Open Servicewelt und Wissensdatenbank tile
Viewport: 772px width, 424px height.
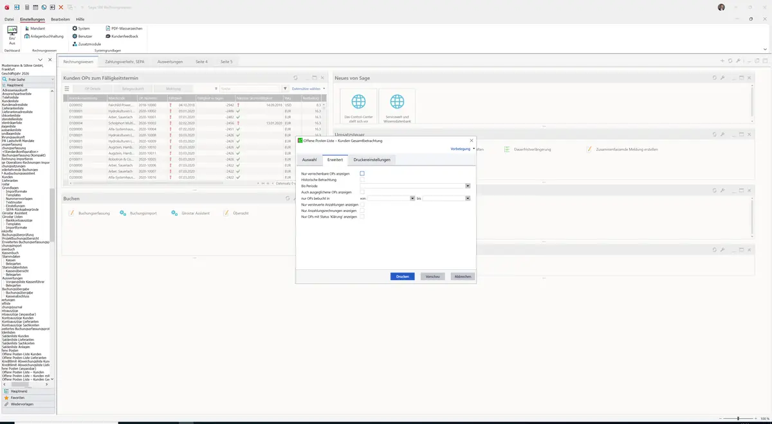[398, 107]
